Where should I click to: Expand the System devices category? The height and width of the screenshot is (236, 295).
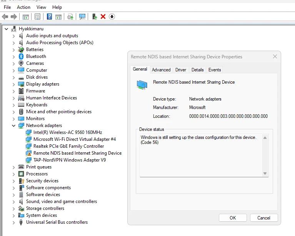(13, 215)
